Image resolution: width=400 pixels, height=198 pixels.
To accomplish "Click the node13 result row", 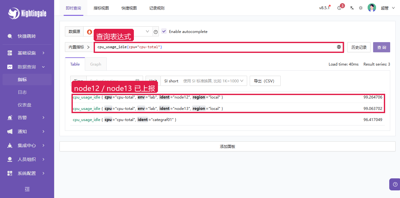I will (228, 108).
